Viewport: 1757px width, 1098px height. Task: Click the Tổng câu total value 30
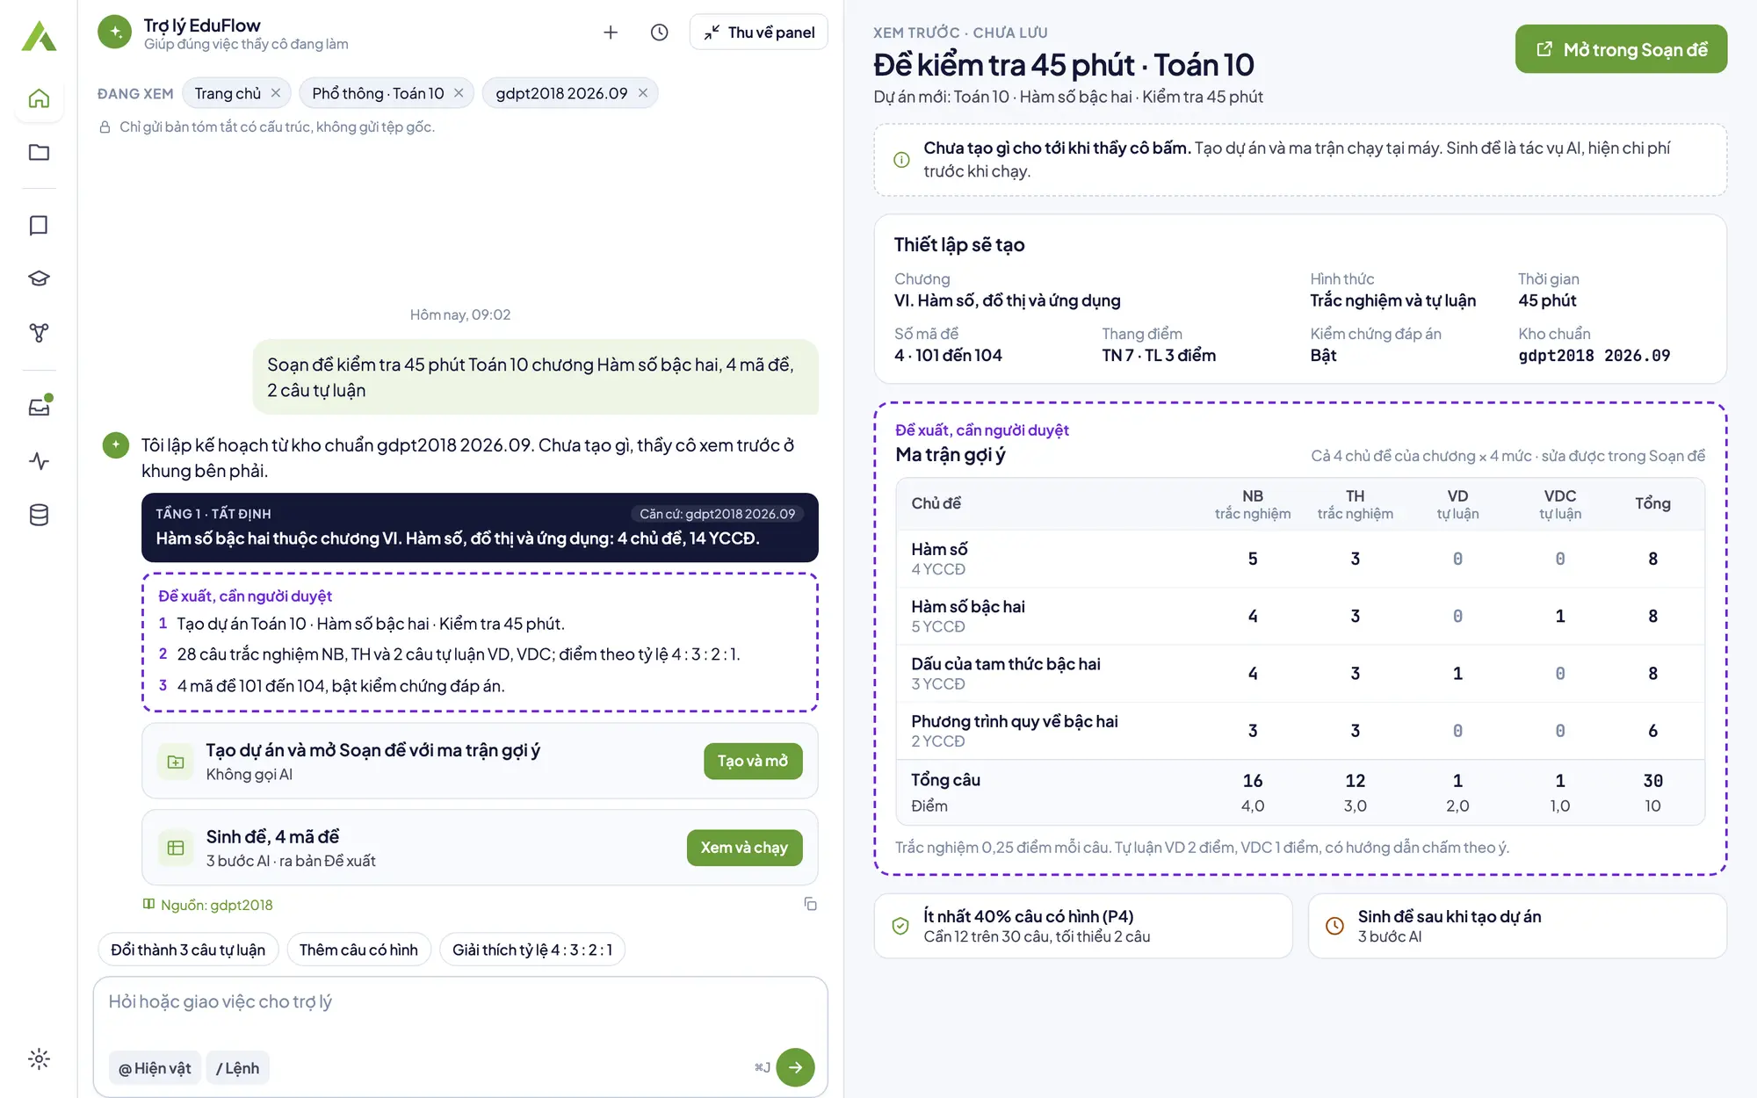click(1652, 780)
